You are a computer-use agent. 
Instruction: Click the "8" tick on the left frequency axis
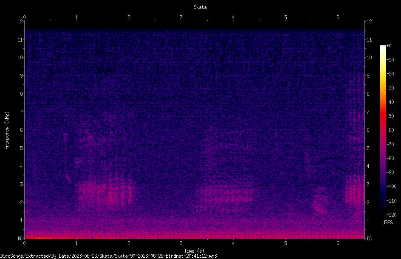point(22,94)
